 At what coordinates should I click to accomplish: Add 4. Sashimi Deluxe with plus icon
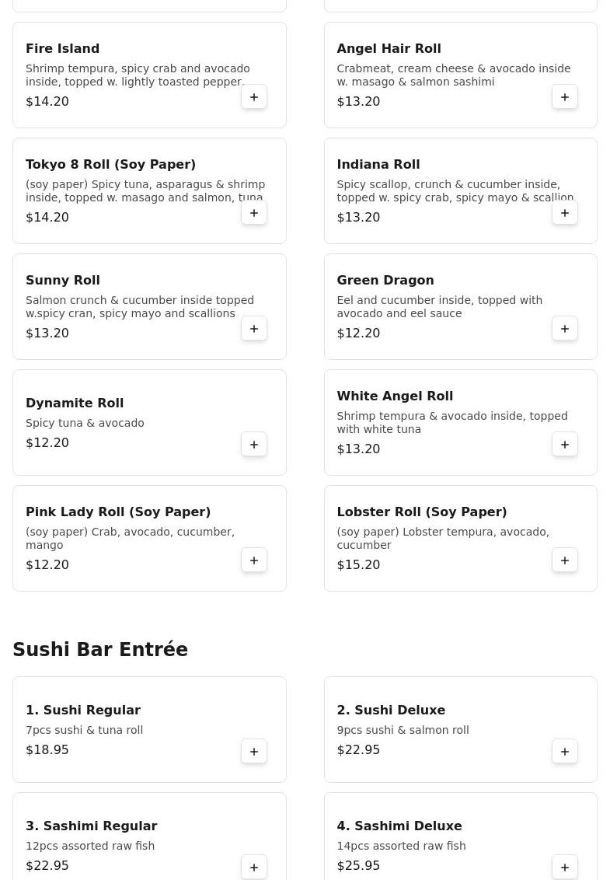coord(565,868)
